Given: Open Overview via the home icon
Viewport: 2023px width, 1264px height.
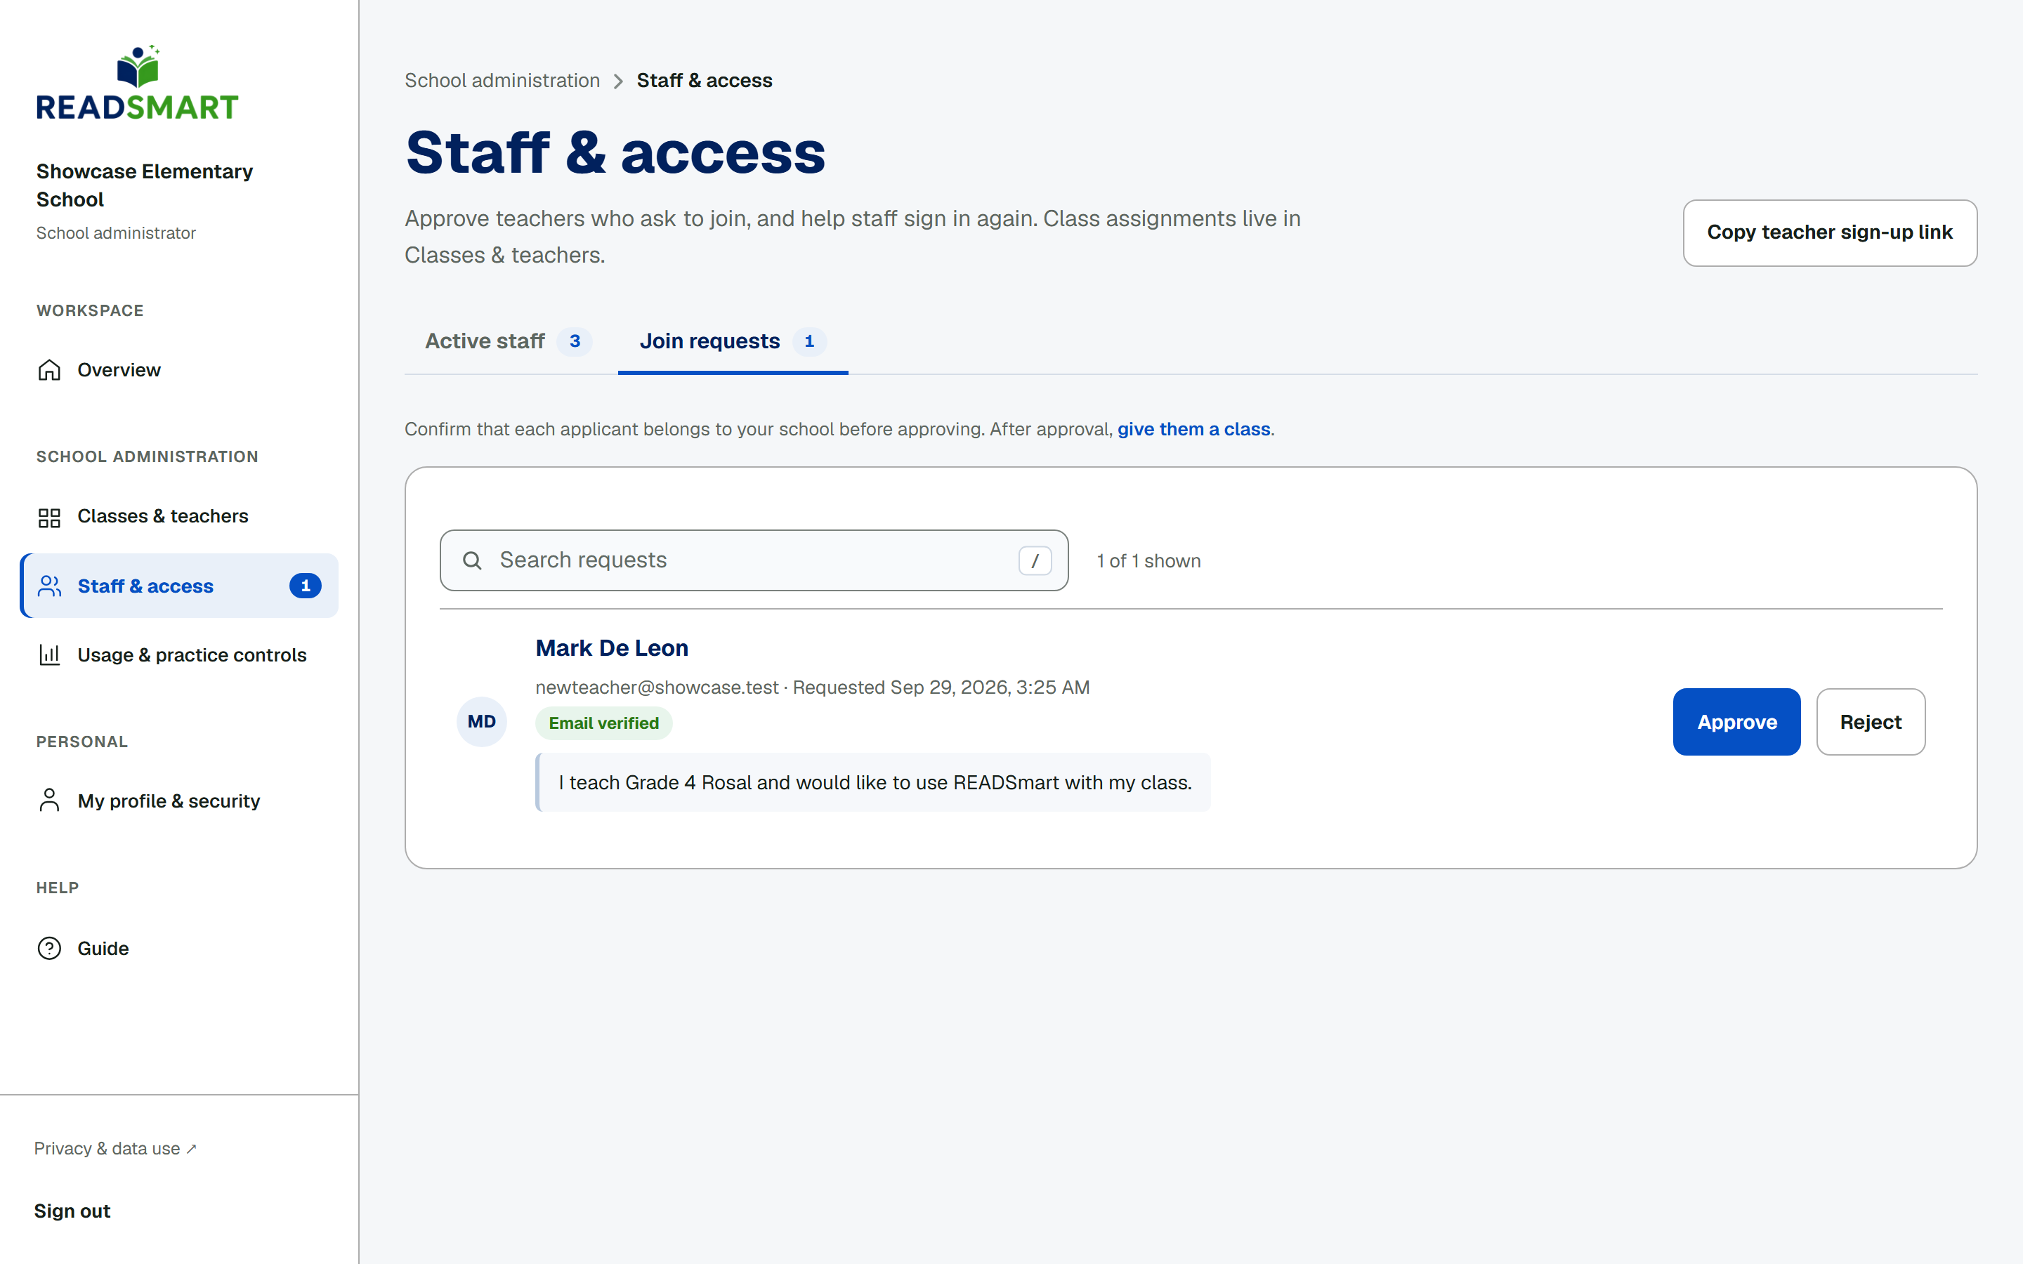Looking at the screenshot, I should coord(49,369).
